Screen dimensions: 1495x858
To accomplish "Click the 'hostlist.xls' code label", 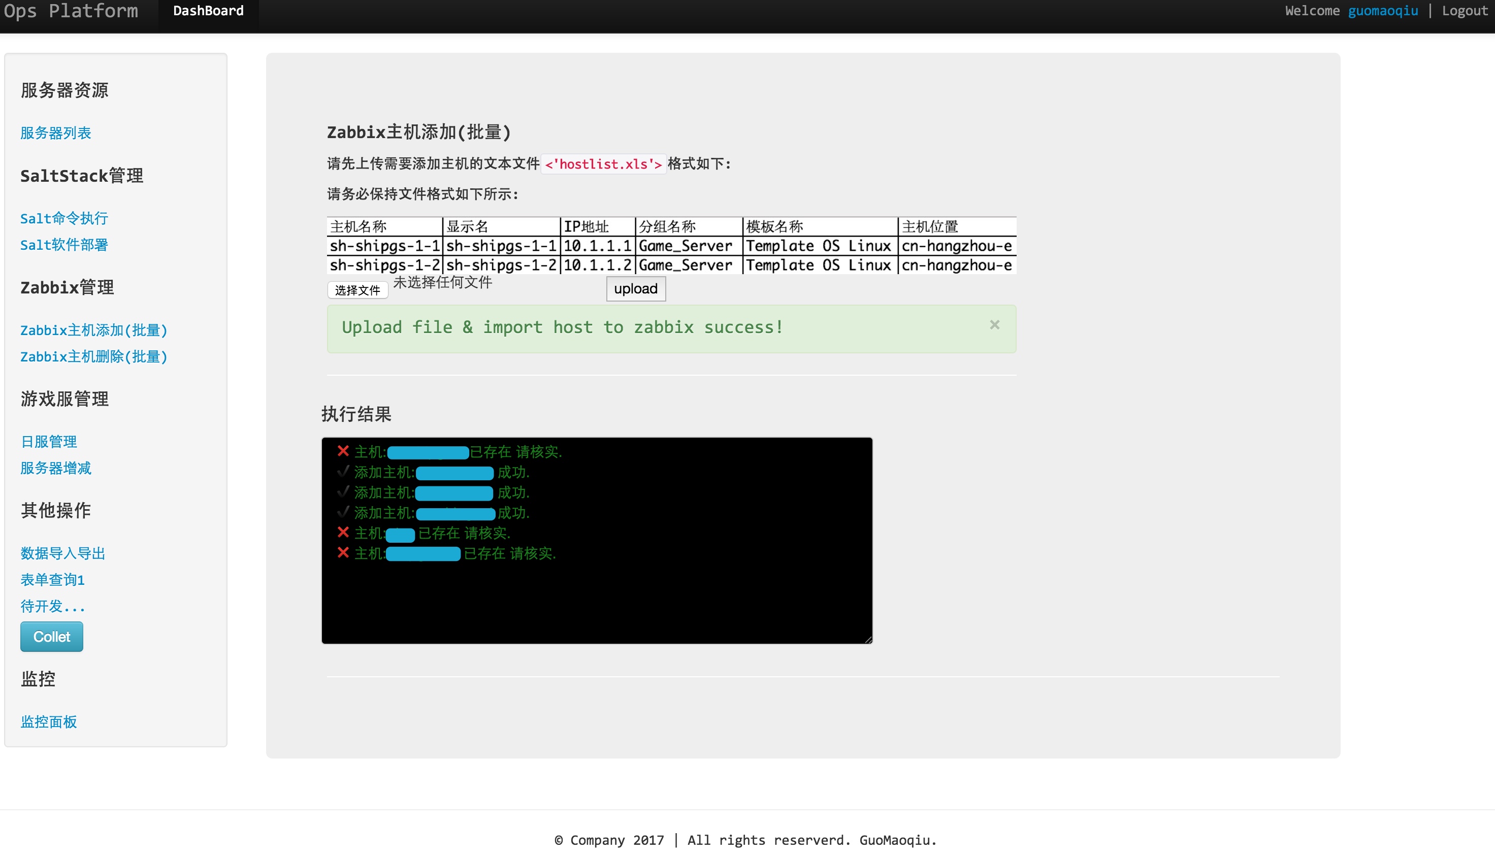I will [x=603, y=164].
